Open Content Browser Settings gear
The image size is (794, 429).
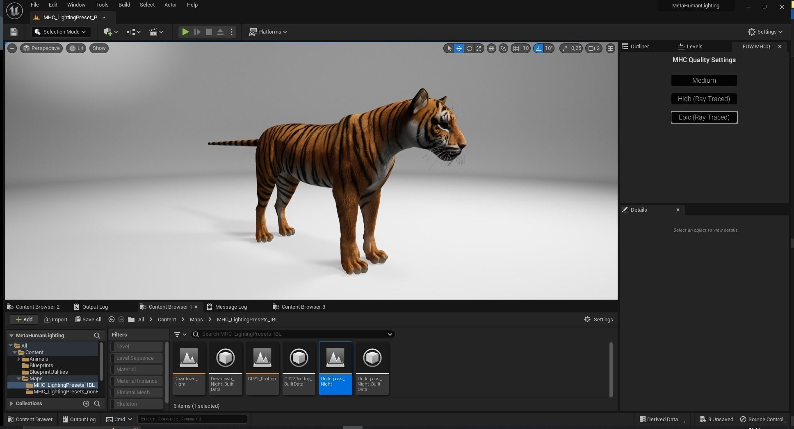pyautogui.click(x=598, y=319)
